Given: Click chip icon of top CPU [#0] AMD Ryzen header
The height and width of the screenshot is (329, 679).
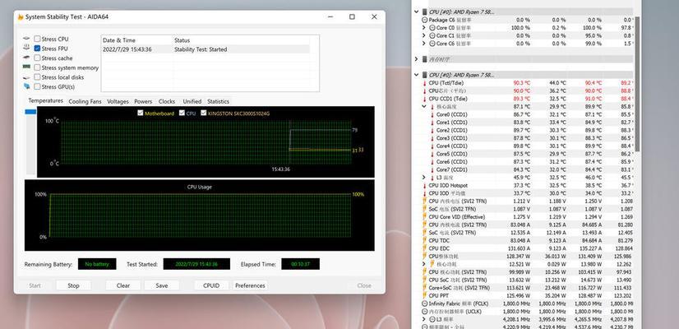Looking at the screenshot, I should tap(424, 12).
